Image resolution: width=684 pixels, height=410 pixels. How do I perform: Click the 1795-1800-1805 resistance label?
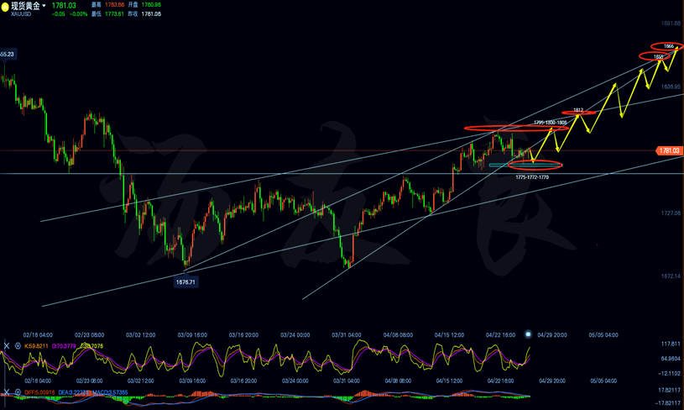coord(550,123)
